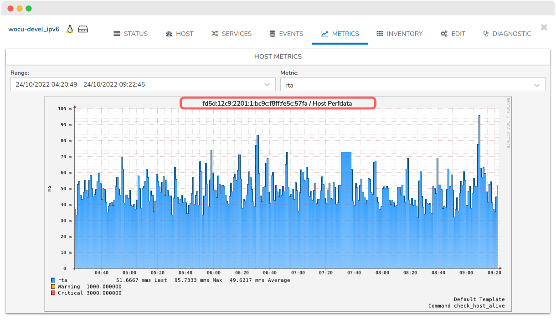Image resolution: width=556 pixels, height=325 pixels.
Task: Click the '49.6217 mms Average' value
Action: (x=260, y=280)
